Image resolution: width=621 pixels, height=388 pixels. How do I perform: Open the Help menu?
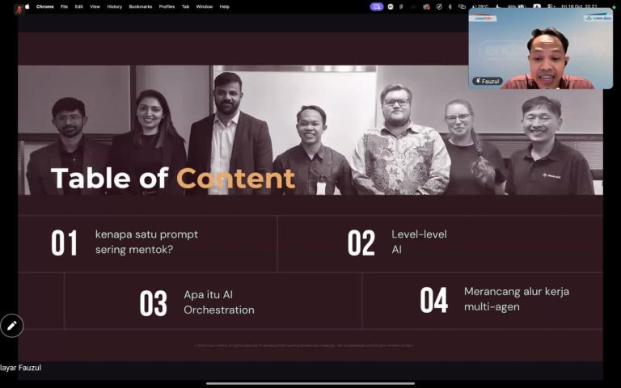pyautogui.click(x=225, y=6)
